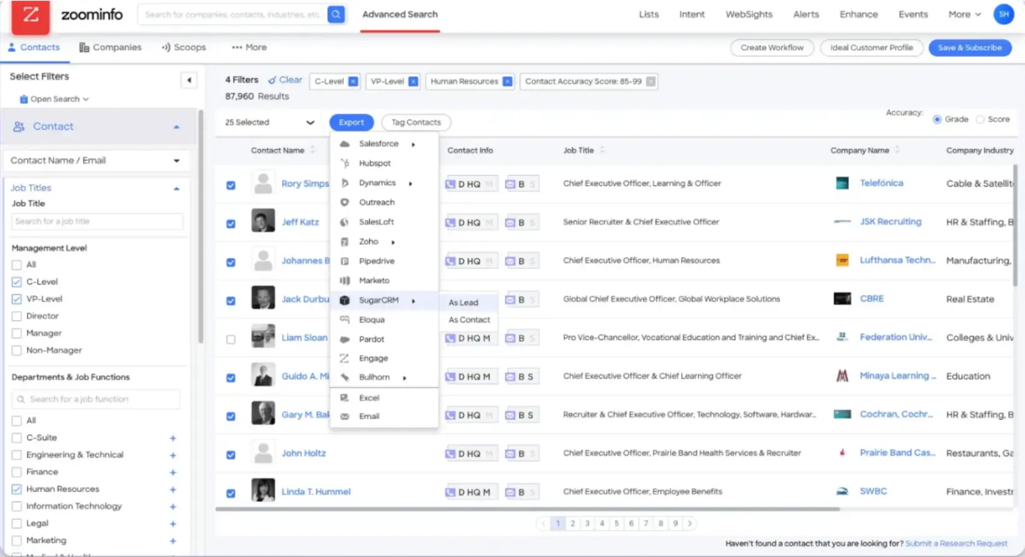Uncheck Human Resources department checkbox

click(17, 489)
